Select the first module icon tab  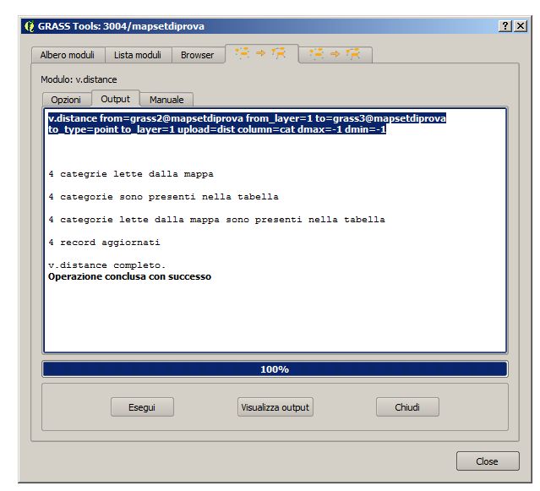point(261,54)
